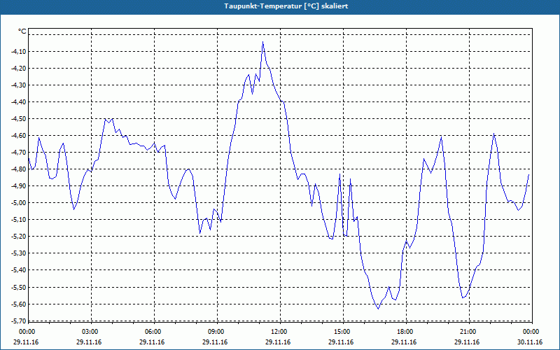The height and width of the screenshot is (350, 560).
Task: Click the -5,10 y-axis label
Action: pos(19,220)
